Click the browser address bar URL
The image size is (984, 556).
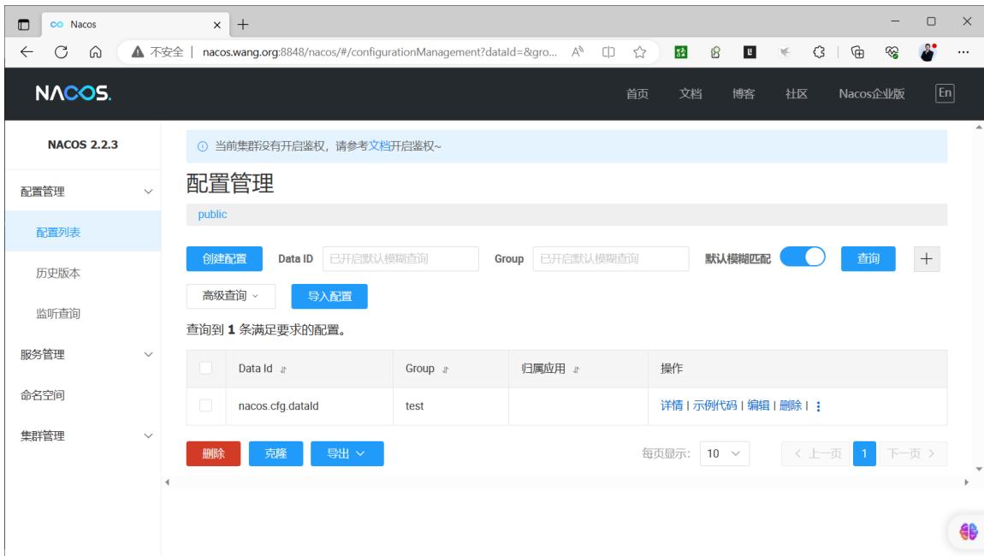point(379,52)
